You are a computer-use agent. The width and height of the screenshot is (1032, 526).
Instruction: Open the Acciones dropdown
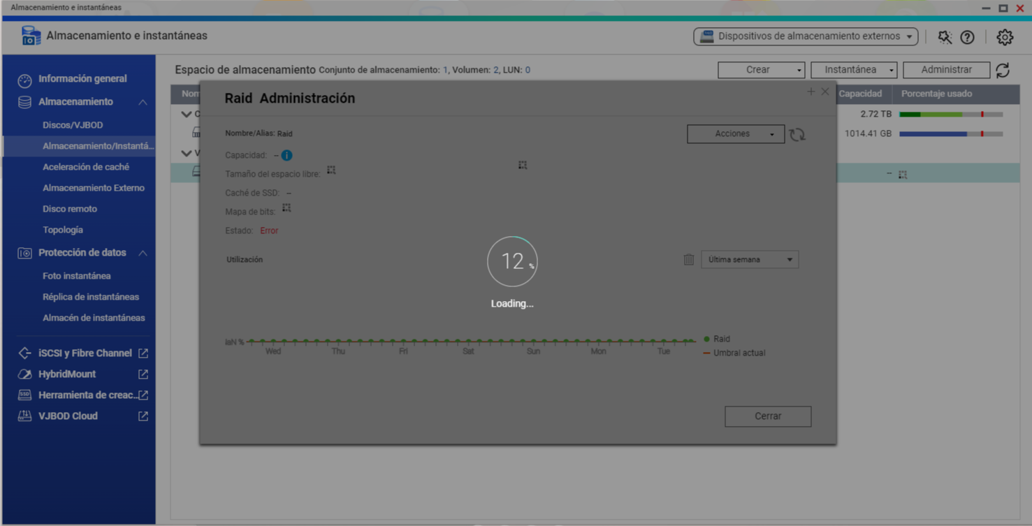click(x=735, y=134)
